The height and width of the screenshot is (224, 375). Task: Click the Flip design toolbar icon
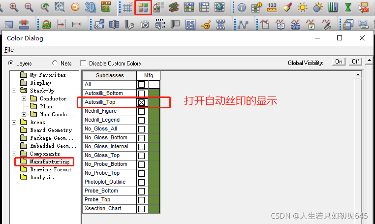tap(106, 7)
